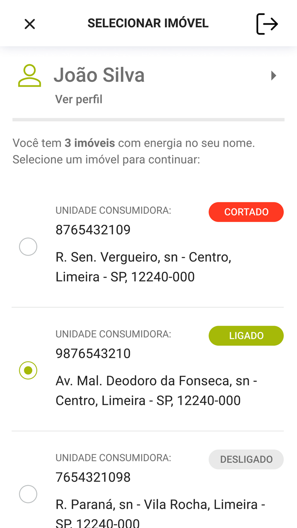297x528 pixels.
Task: Click the green LIGADO status badge
Action: [x=246, y=335]
